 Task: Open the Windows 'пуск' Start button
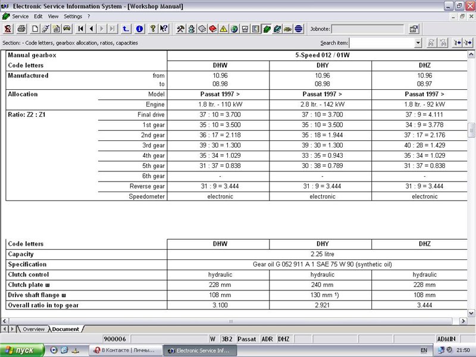click(x=22, y=350)
